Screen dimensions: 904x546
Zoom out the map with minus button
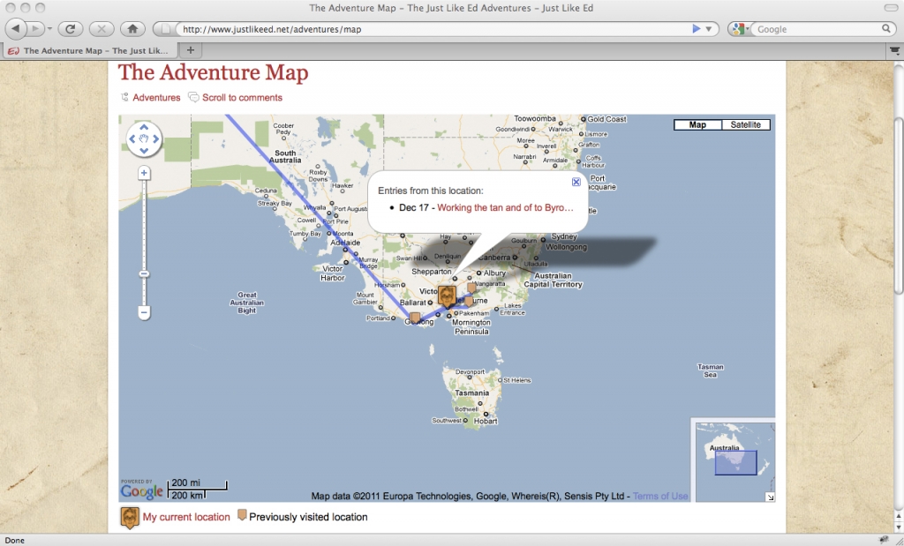(x=144, y=313)
